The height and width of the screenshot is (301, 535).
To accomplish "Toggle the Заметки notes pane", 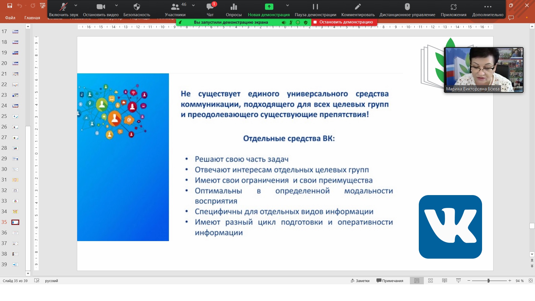I will [360, 281].
